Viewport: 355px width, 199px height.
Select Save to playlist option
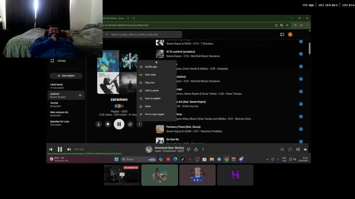tap(156, 98)
